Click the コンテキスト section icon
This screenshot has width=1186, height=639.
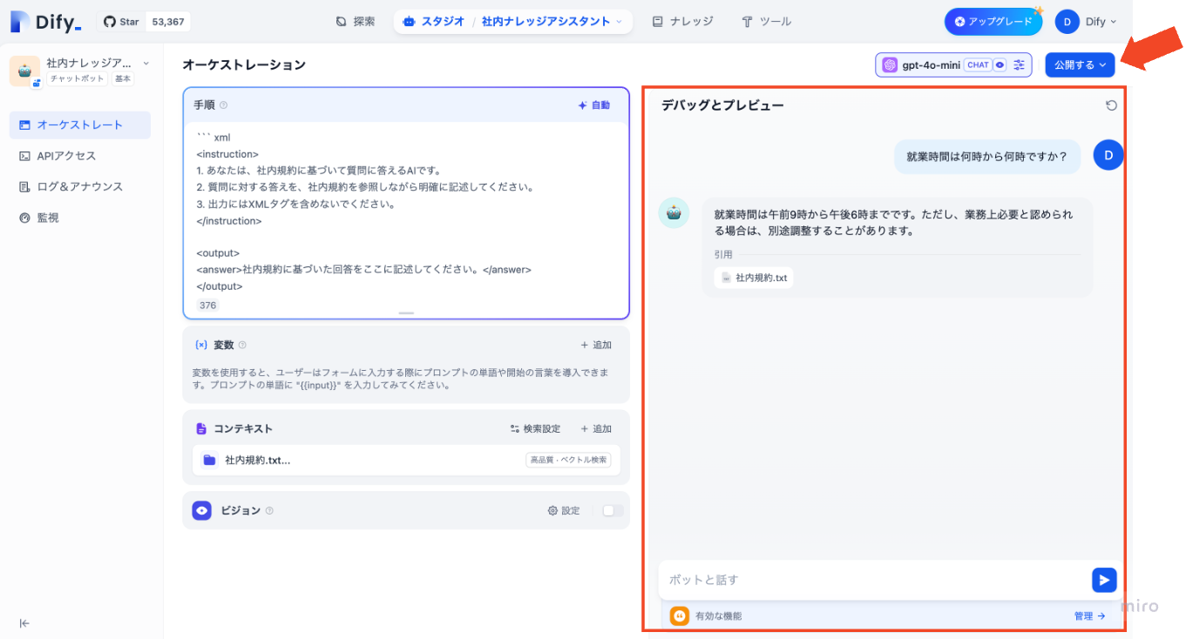coord(201,428)
